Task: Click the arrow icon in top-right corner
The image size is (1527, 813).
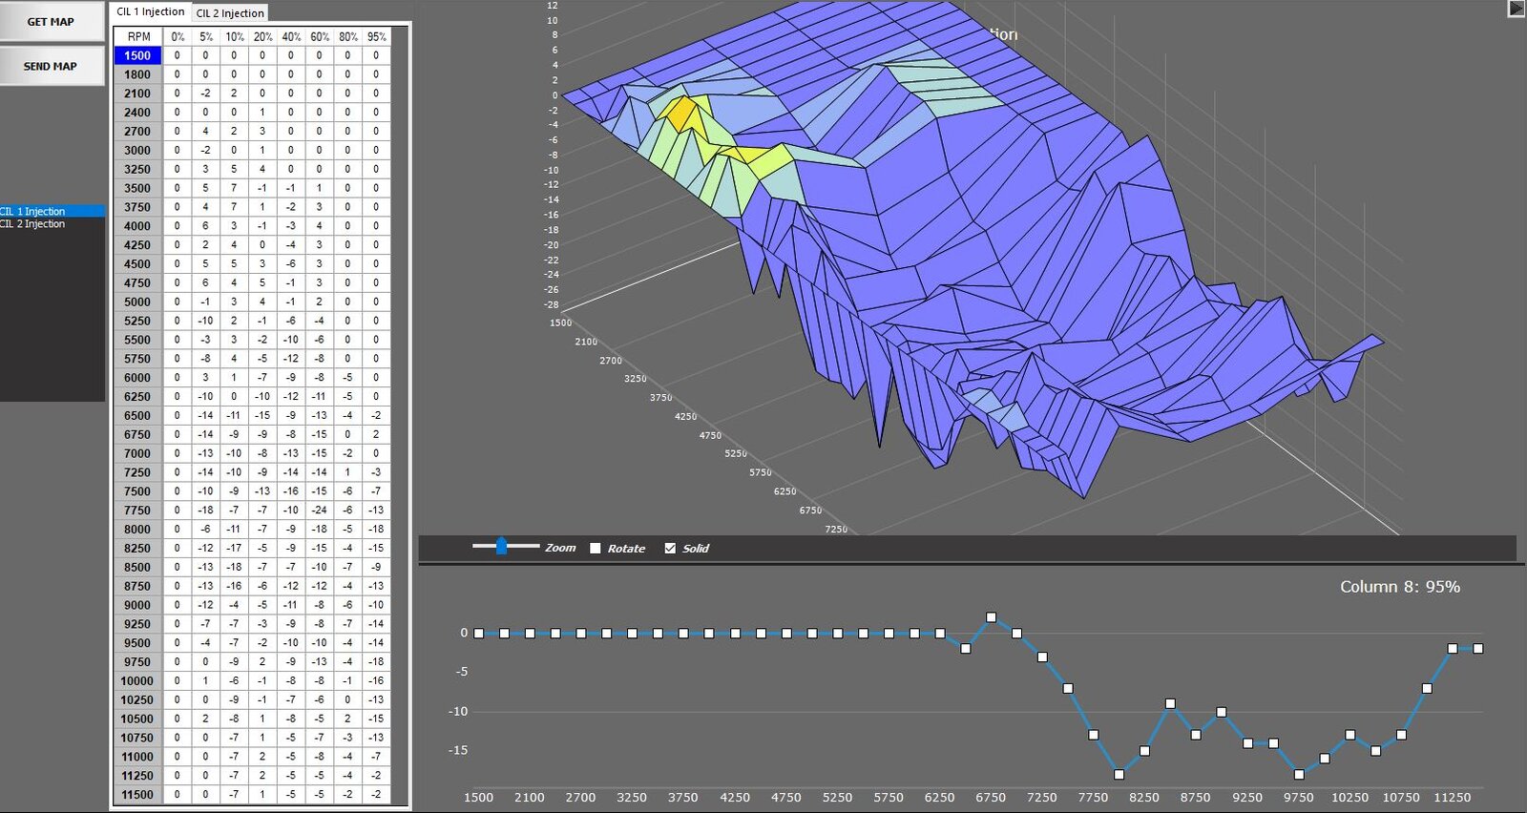Action: click(x=1516, y=9)
